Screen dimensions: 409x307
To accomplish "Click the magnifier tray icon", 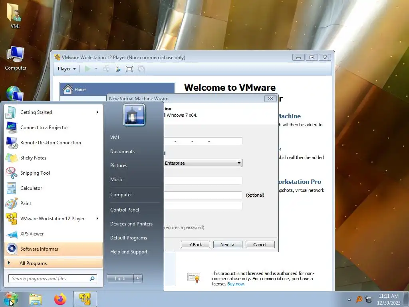I will point(359,299).
